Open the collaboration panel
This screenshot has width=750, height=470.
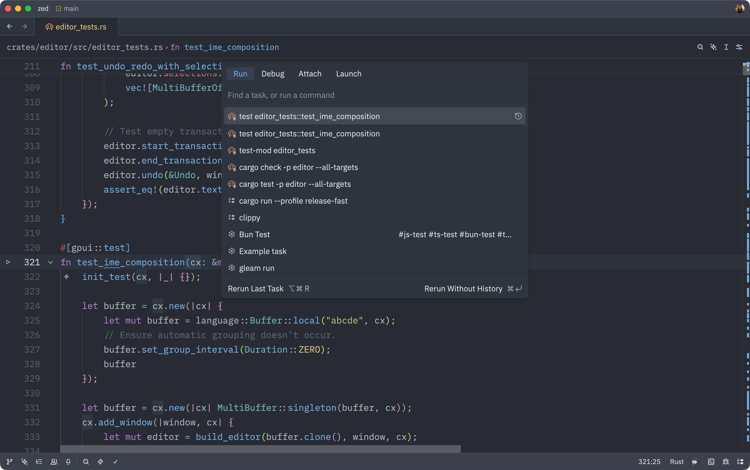click(54, 462)
